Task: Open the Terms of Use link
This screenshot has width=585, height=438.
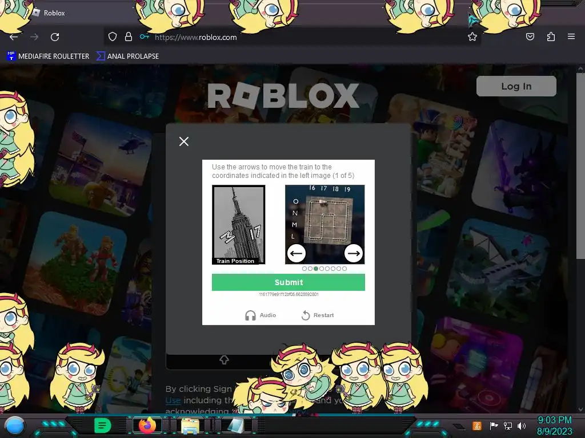Action: (x=173, y=400)
